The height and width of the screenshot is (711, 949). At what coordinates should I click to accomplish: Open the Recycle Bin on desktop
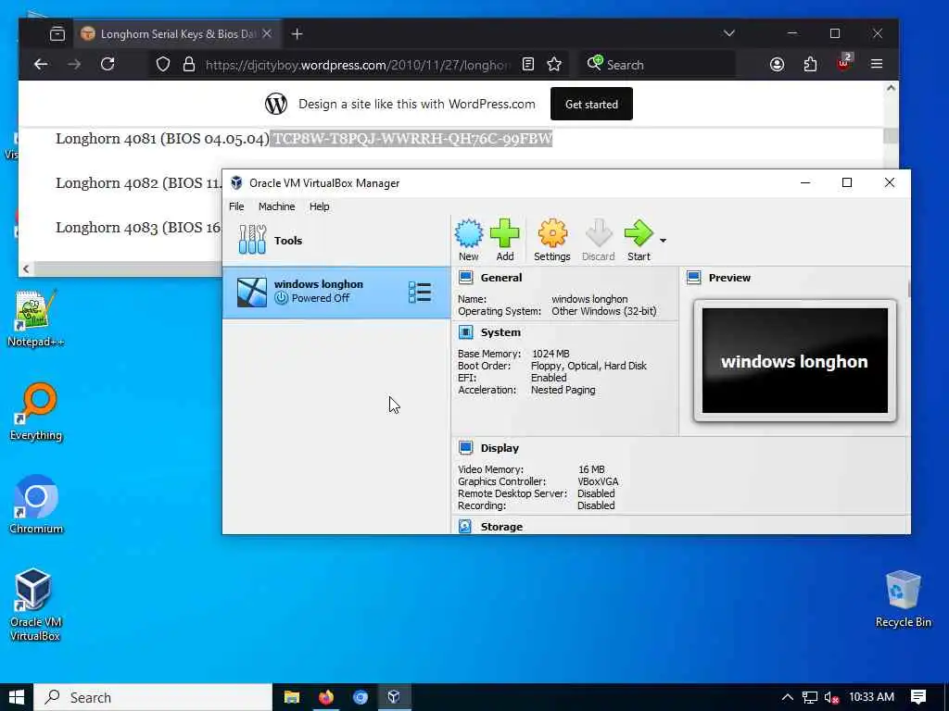pyautogui.click(x=903, y=599)
